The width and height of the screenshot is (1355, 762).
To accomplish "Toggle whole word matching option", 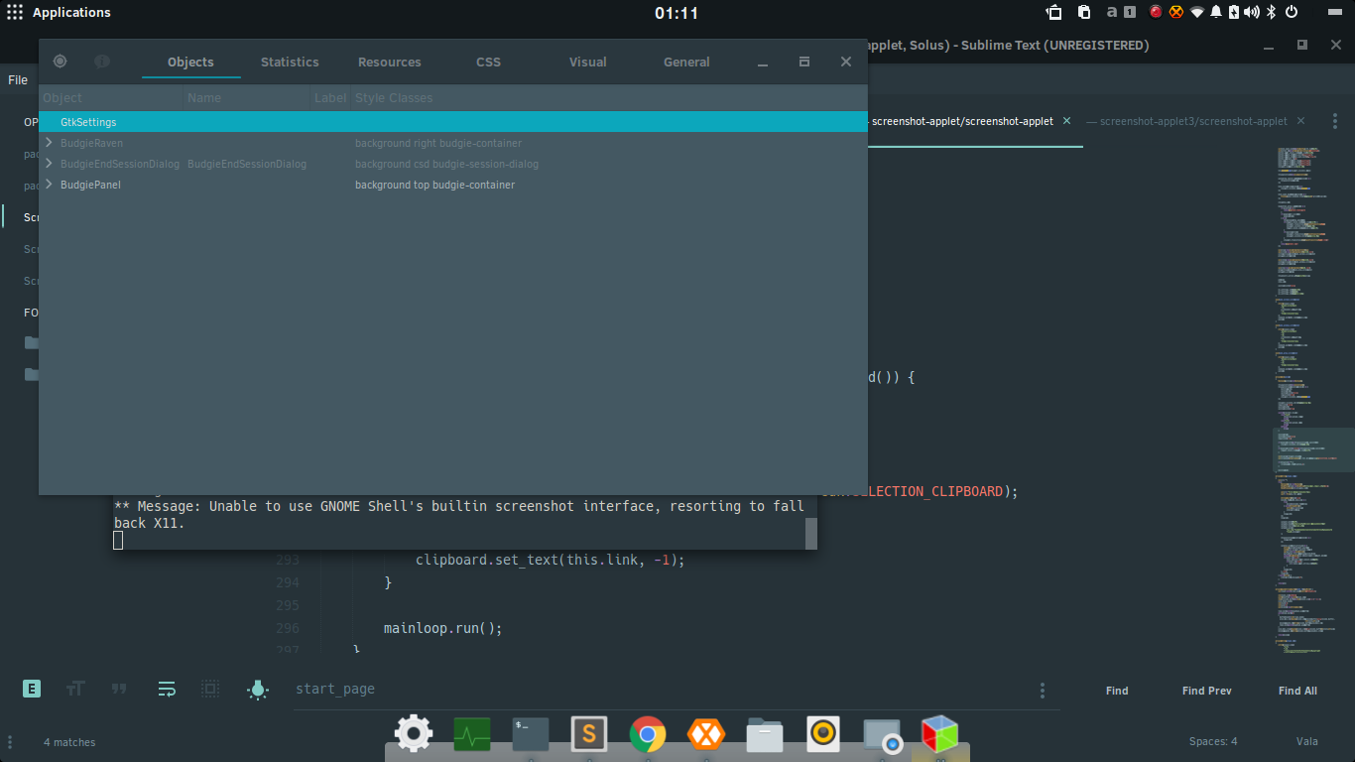I will tap(119, 689).
